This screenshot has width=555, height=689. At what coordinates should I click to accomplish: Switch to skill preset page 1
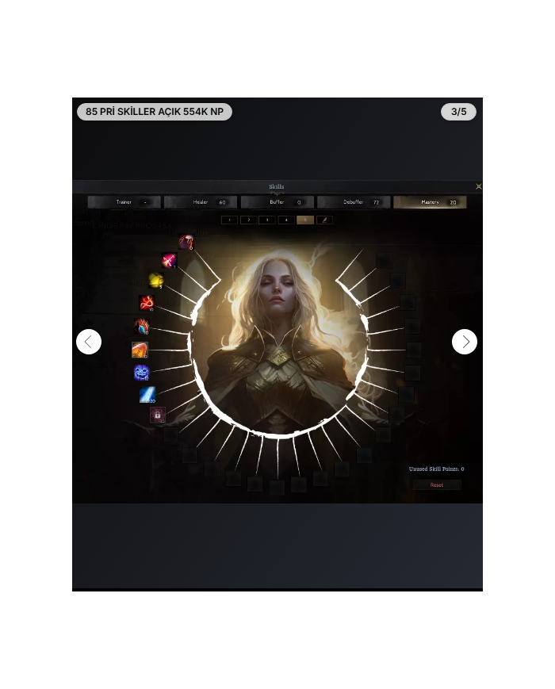click(x=229, y=220)
